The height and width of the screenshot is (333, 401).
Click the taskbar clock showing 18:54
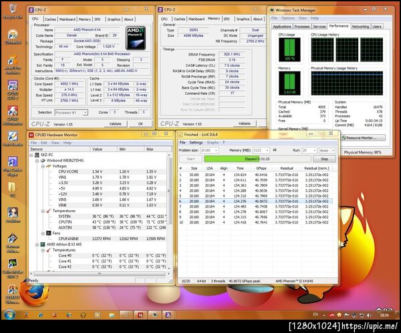(384, 315)
